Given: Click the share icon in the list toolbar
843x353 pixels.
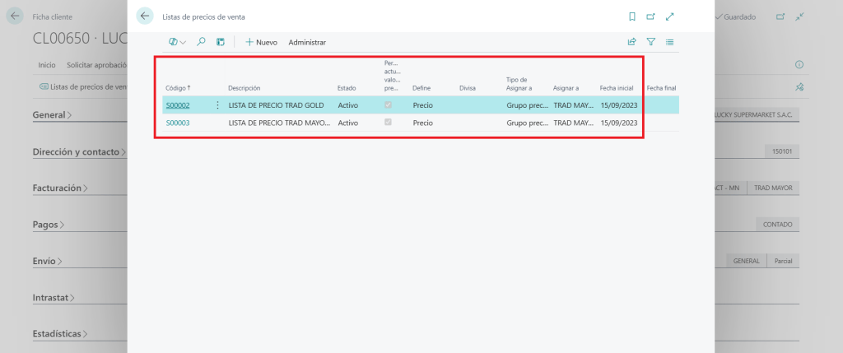Looking at the screenshot, I should (x=631, y=42).
